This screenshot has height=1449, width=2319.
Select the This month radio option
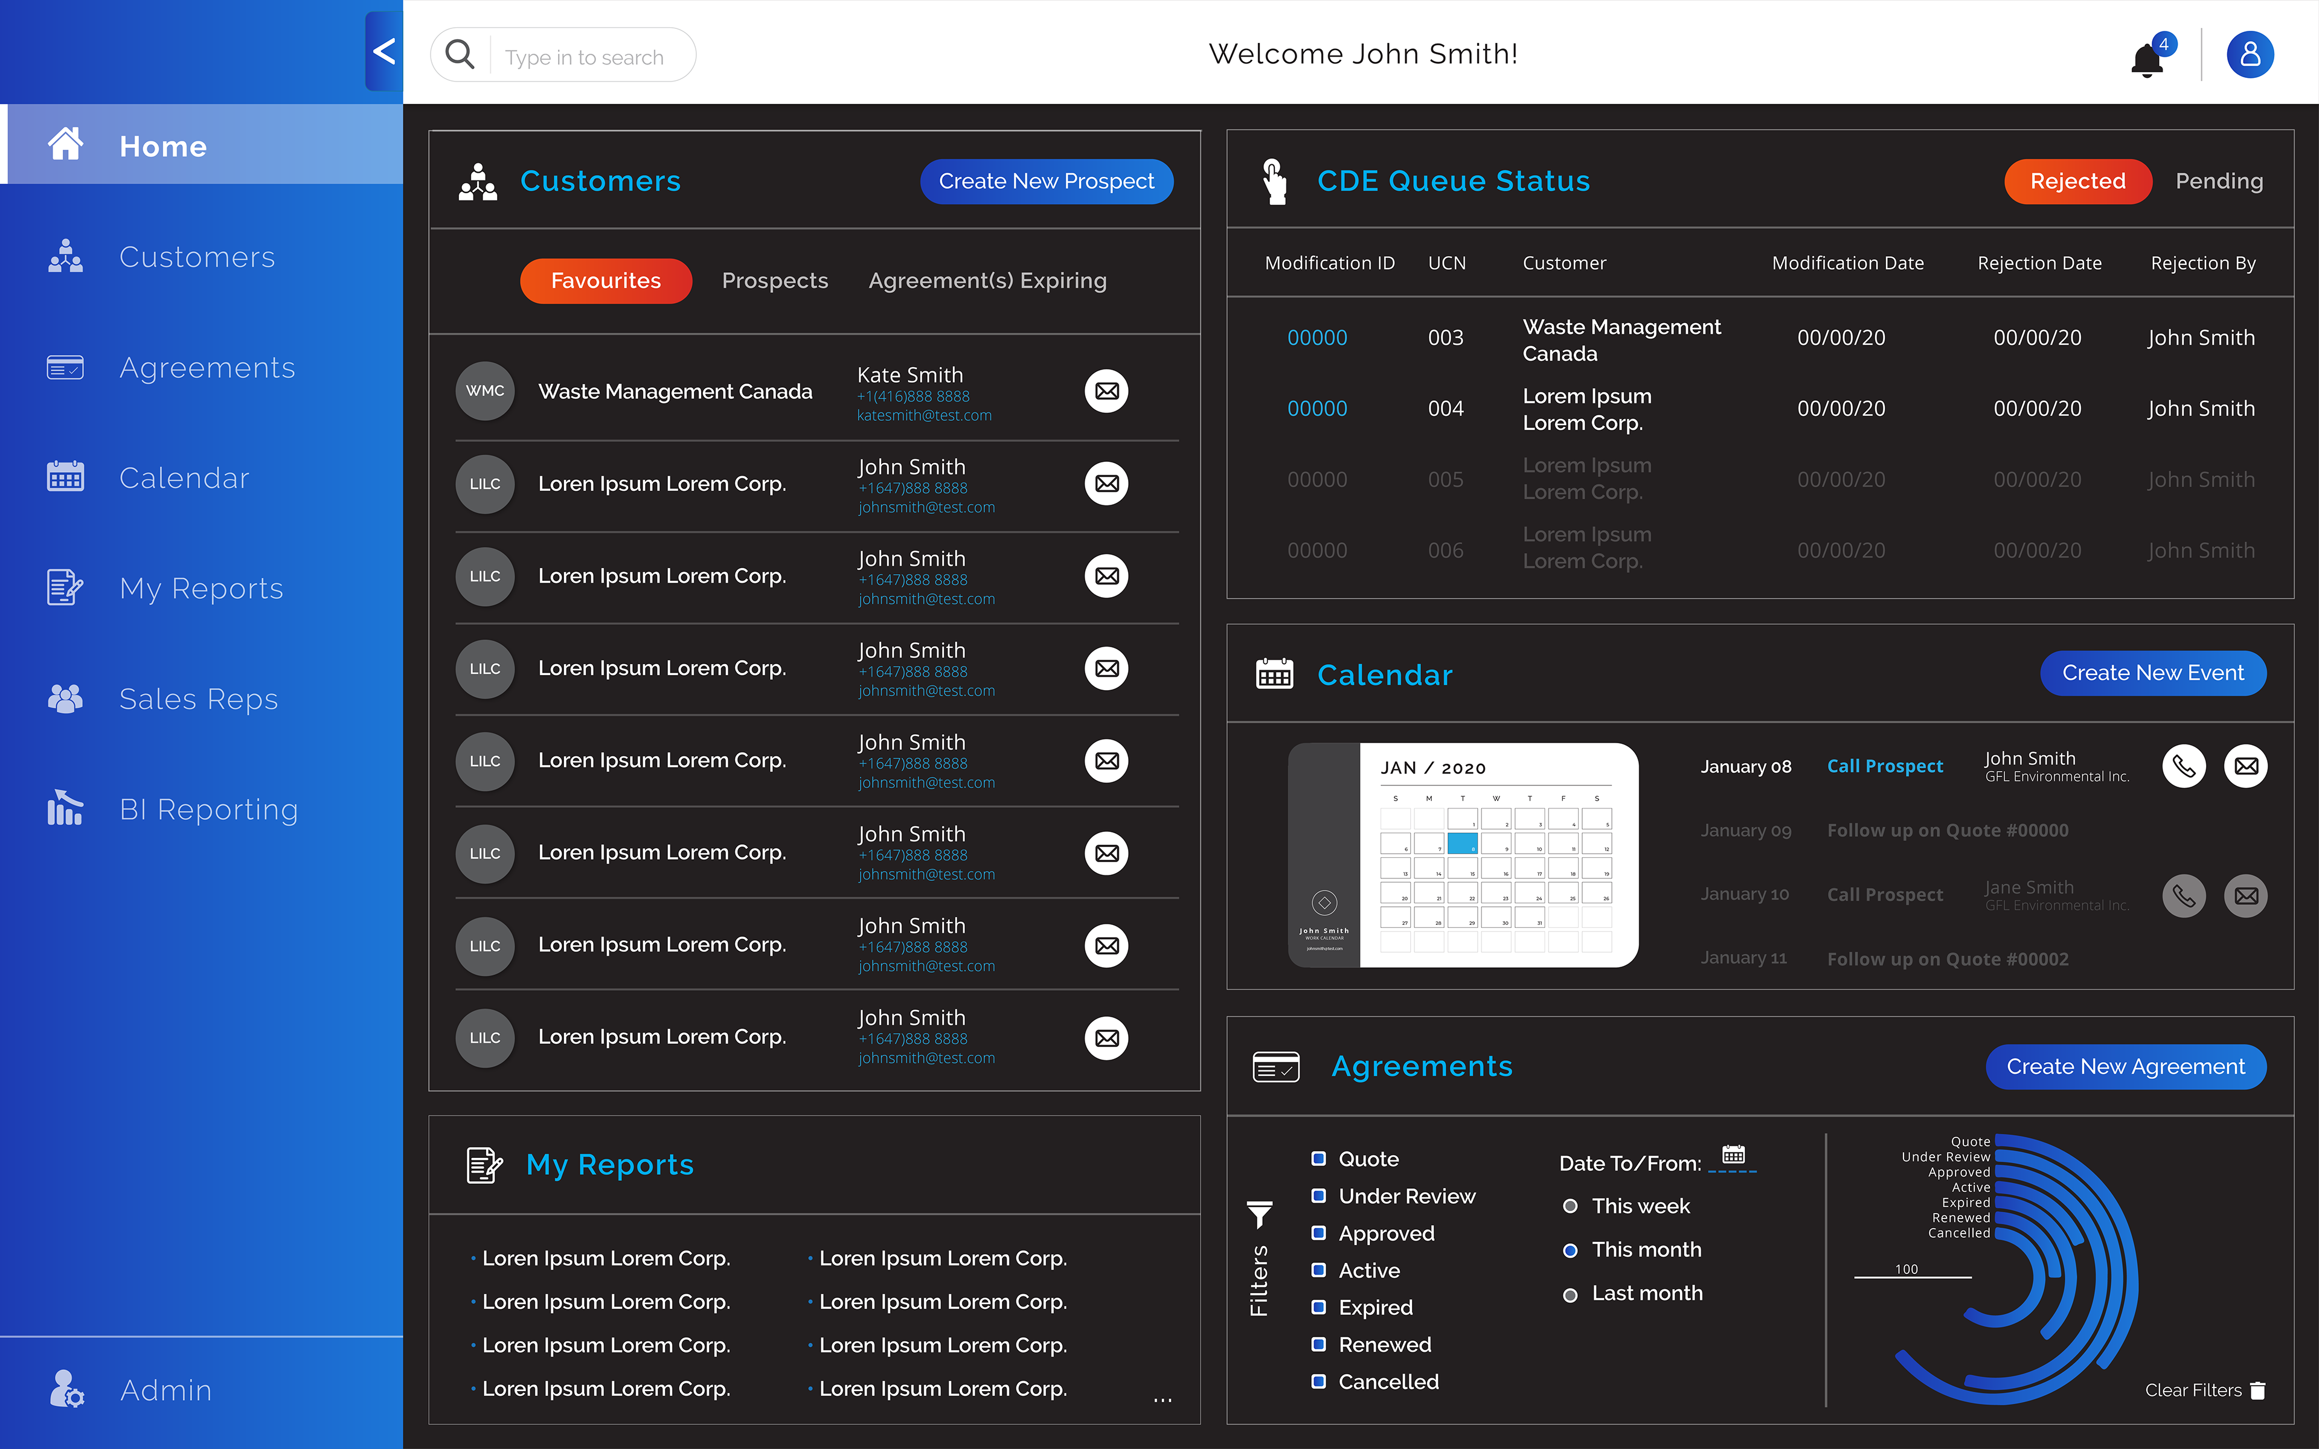[1570, 1250]
